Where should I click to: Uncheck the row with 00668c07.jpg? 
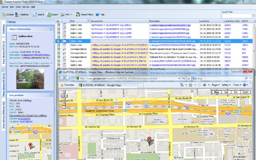tap(58, 25)
